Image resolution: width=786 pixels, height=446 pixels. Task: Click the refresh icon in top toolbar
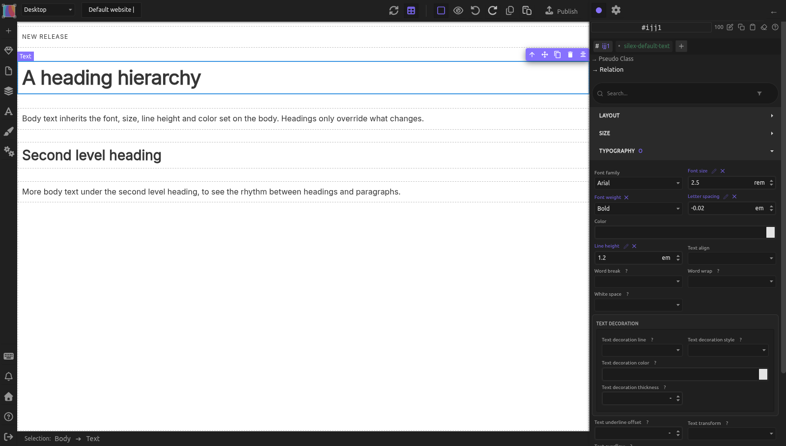click(393, 10)
